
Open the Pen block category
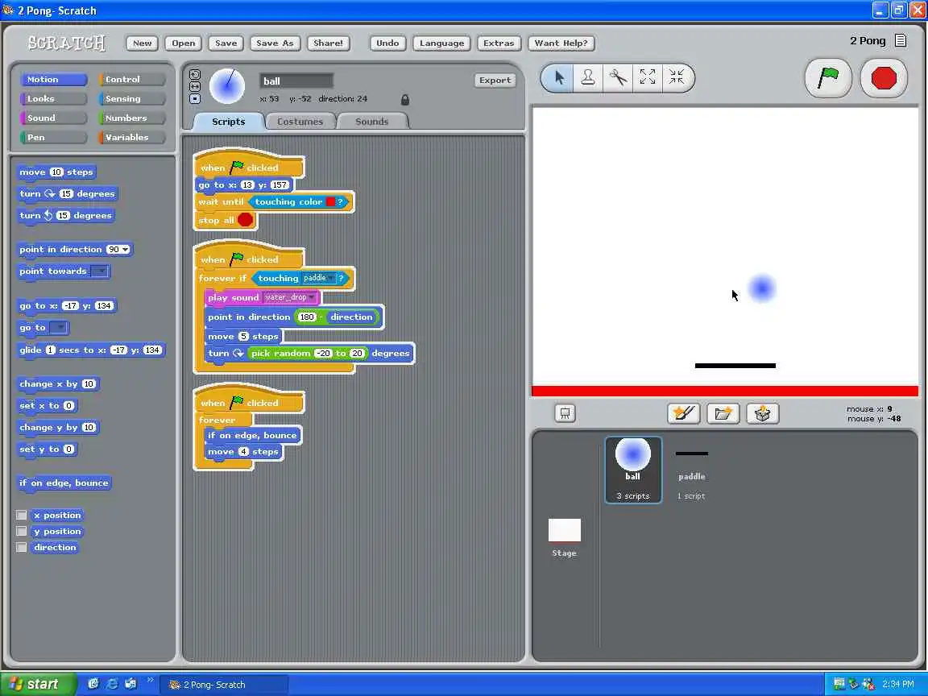(53, 137)
